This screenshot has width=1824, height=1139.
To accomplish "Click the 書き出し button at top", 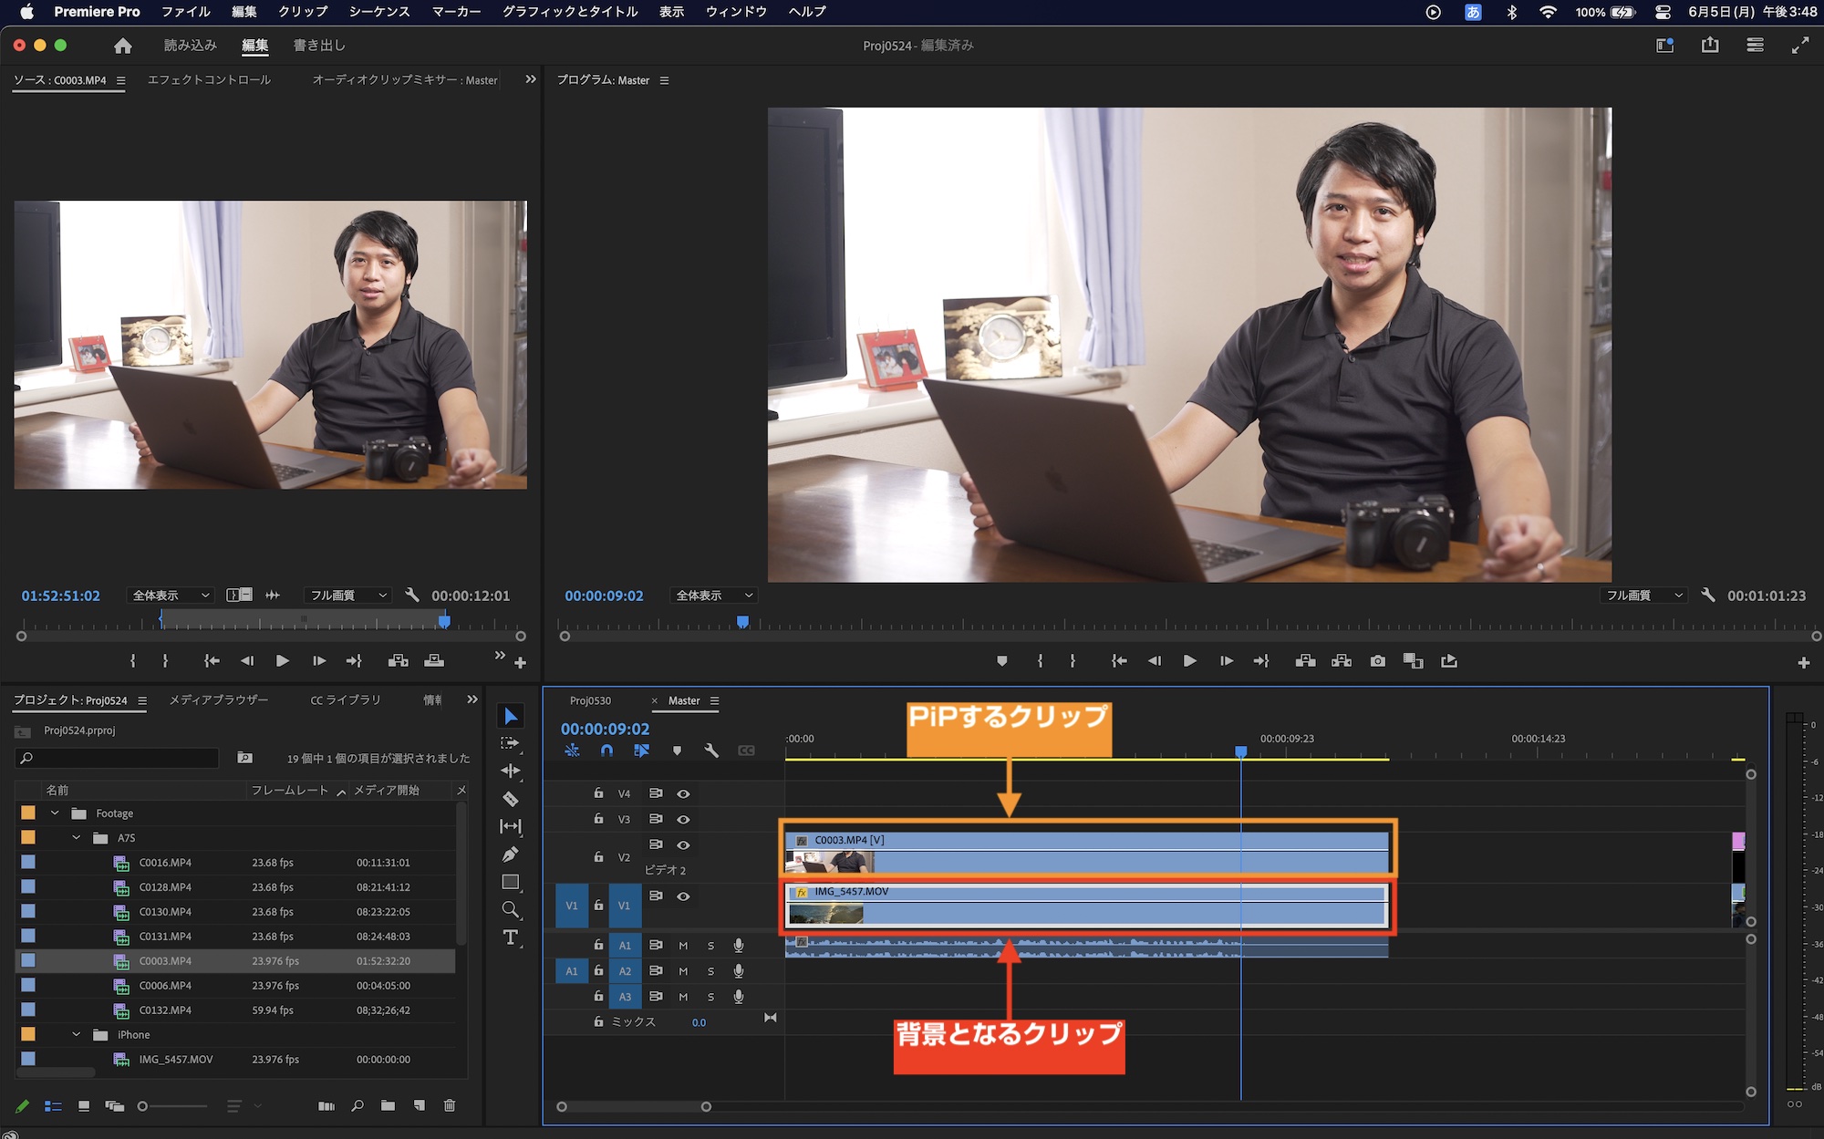I will tap(317, 44).
